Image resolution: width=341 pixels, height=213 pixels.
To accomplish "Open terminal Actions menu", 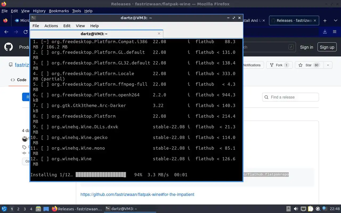I will [x=51, y=26].
